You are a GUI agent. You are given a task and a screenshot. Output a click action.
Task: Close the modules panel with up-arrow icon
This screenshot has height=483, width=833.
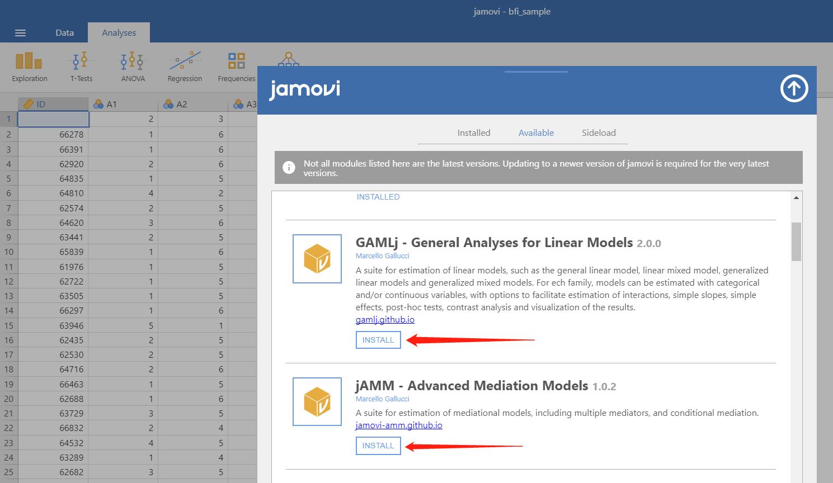pyautogui.click(x=794, y=88)
